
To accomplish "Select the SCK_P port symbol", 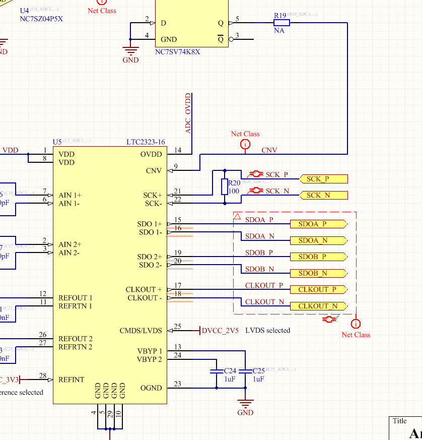I will click(324, 179).
